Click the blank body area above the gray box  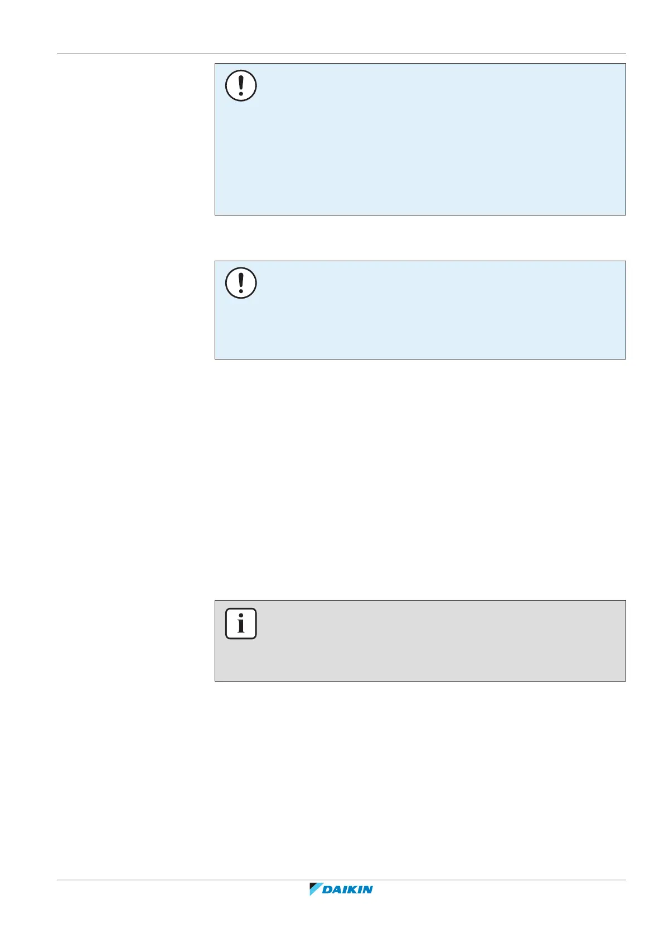pyautogui.click(x=420, y=480)
